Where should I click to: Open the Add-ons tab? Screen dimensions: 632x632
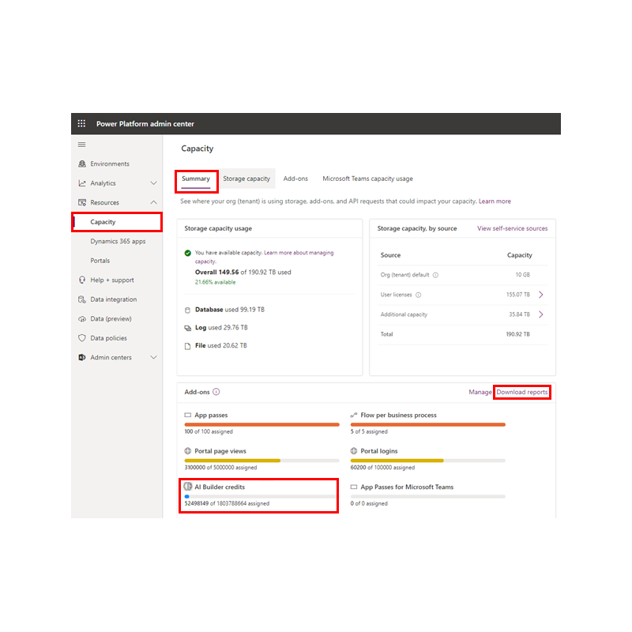click(x=295, y=179)
